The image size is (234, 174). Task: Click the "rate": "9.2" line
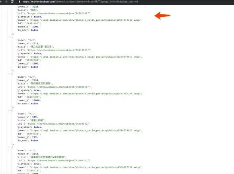coord(26,40)
